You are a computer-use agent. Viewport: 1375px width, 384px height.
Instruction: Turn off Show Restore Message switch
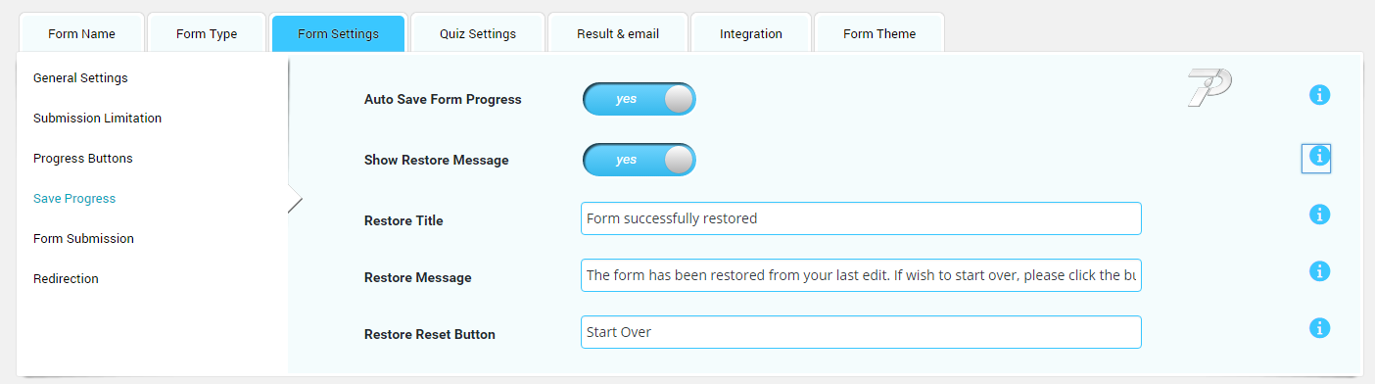(640, 160)
